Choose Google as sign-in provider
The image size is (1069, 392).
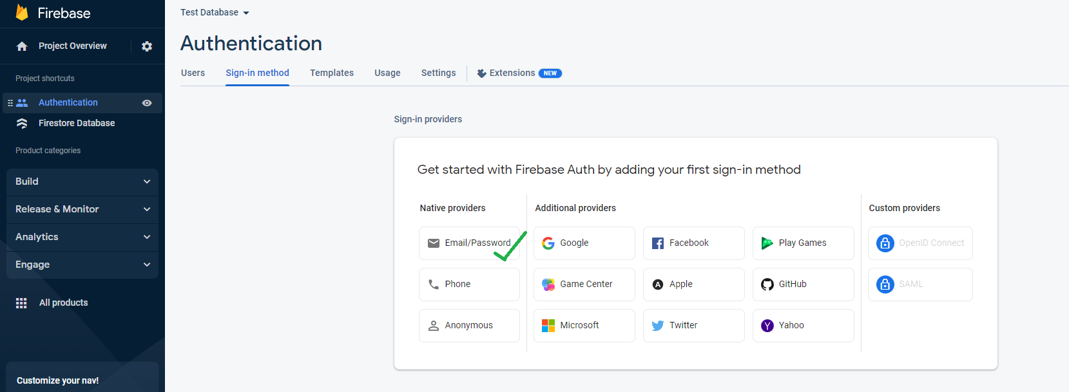click(x=584, y=243)
